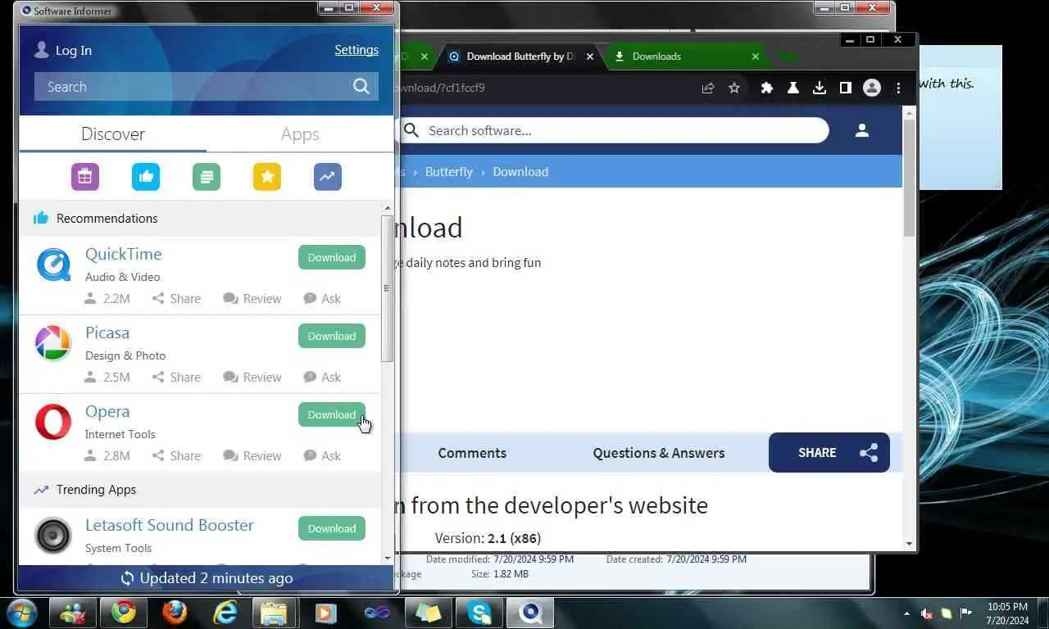This screenshot has height=629, width=1049.
Task: Open the Comments tab on webpage
Action: tap(472, 453)
